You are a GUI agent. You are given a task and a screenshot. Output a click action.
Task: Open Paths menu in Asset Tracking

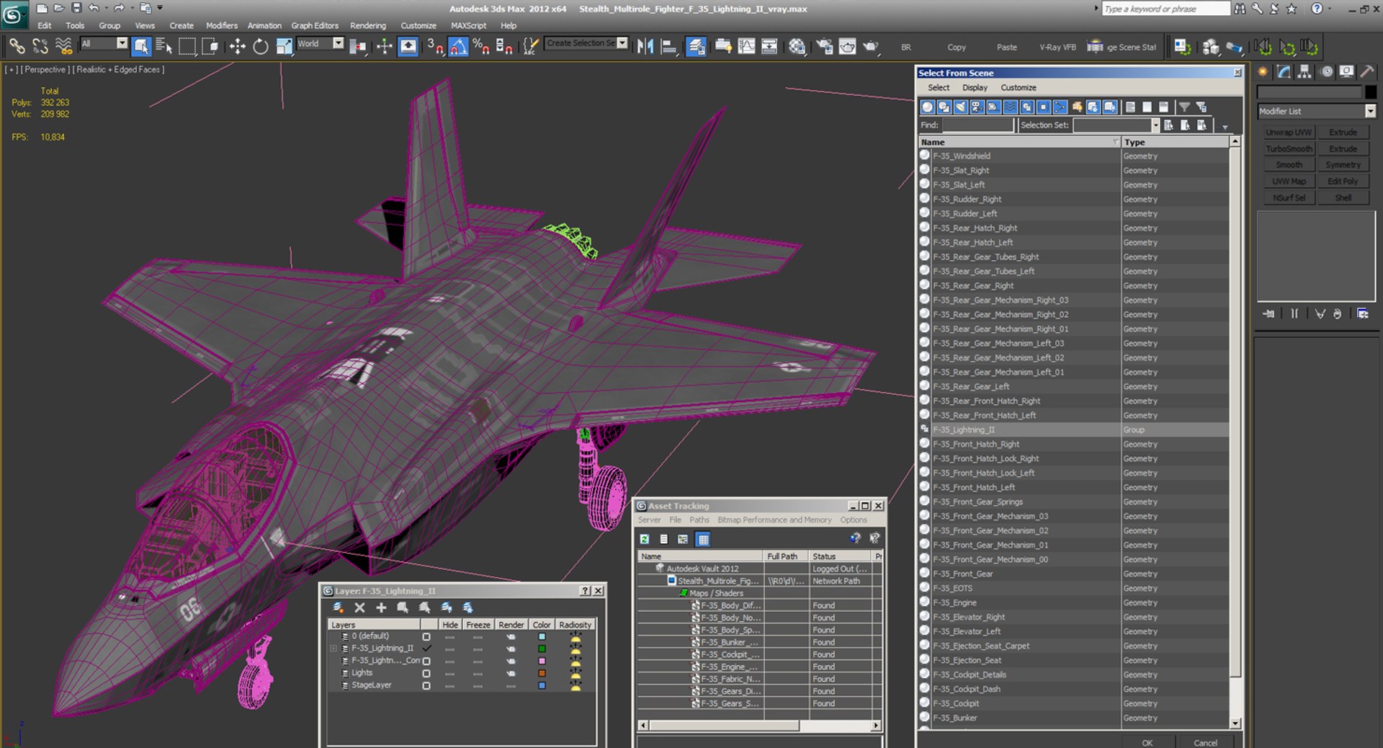pyautogui.click(x=699, y=520)
